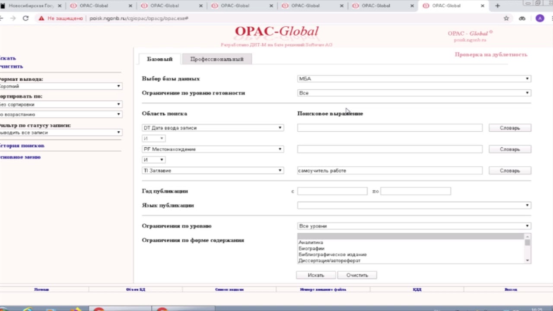Image resolution: width=553 pixels, height=311 pixels.
Task: Open the 'PF Местонахождение' search area dropdown
Action: point(213,149)
